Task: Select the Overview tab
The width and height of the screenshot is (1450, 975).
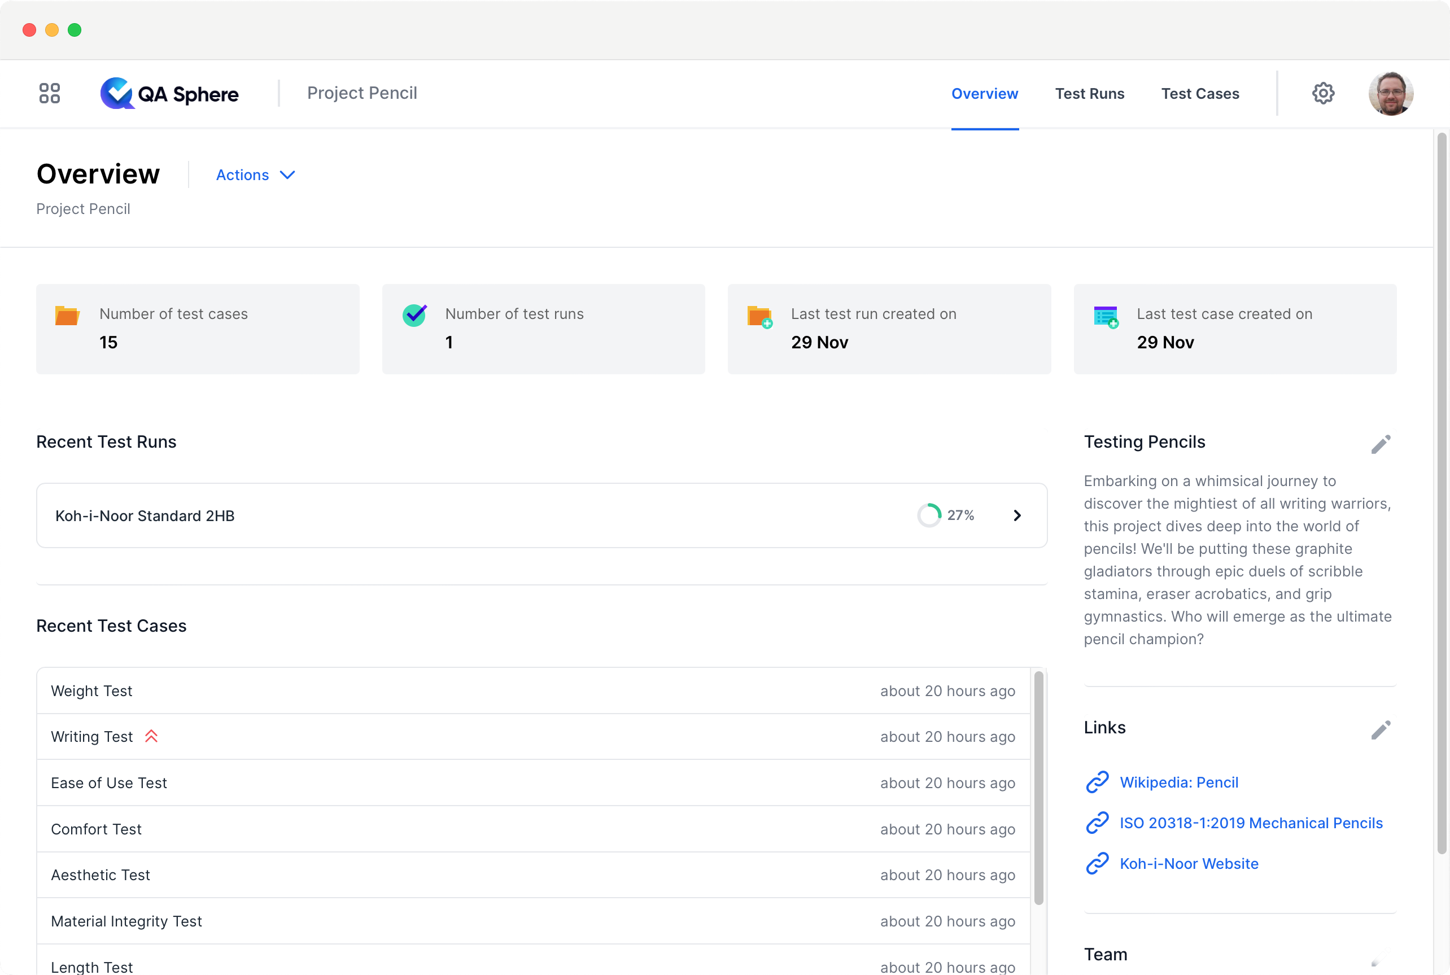Action: (x=984, y=94)
